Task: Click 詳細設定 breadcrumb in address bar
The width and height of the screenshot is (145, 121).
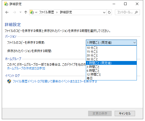Action: (x=66, y=12)
